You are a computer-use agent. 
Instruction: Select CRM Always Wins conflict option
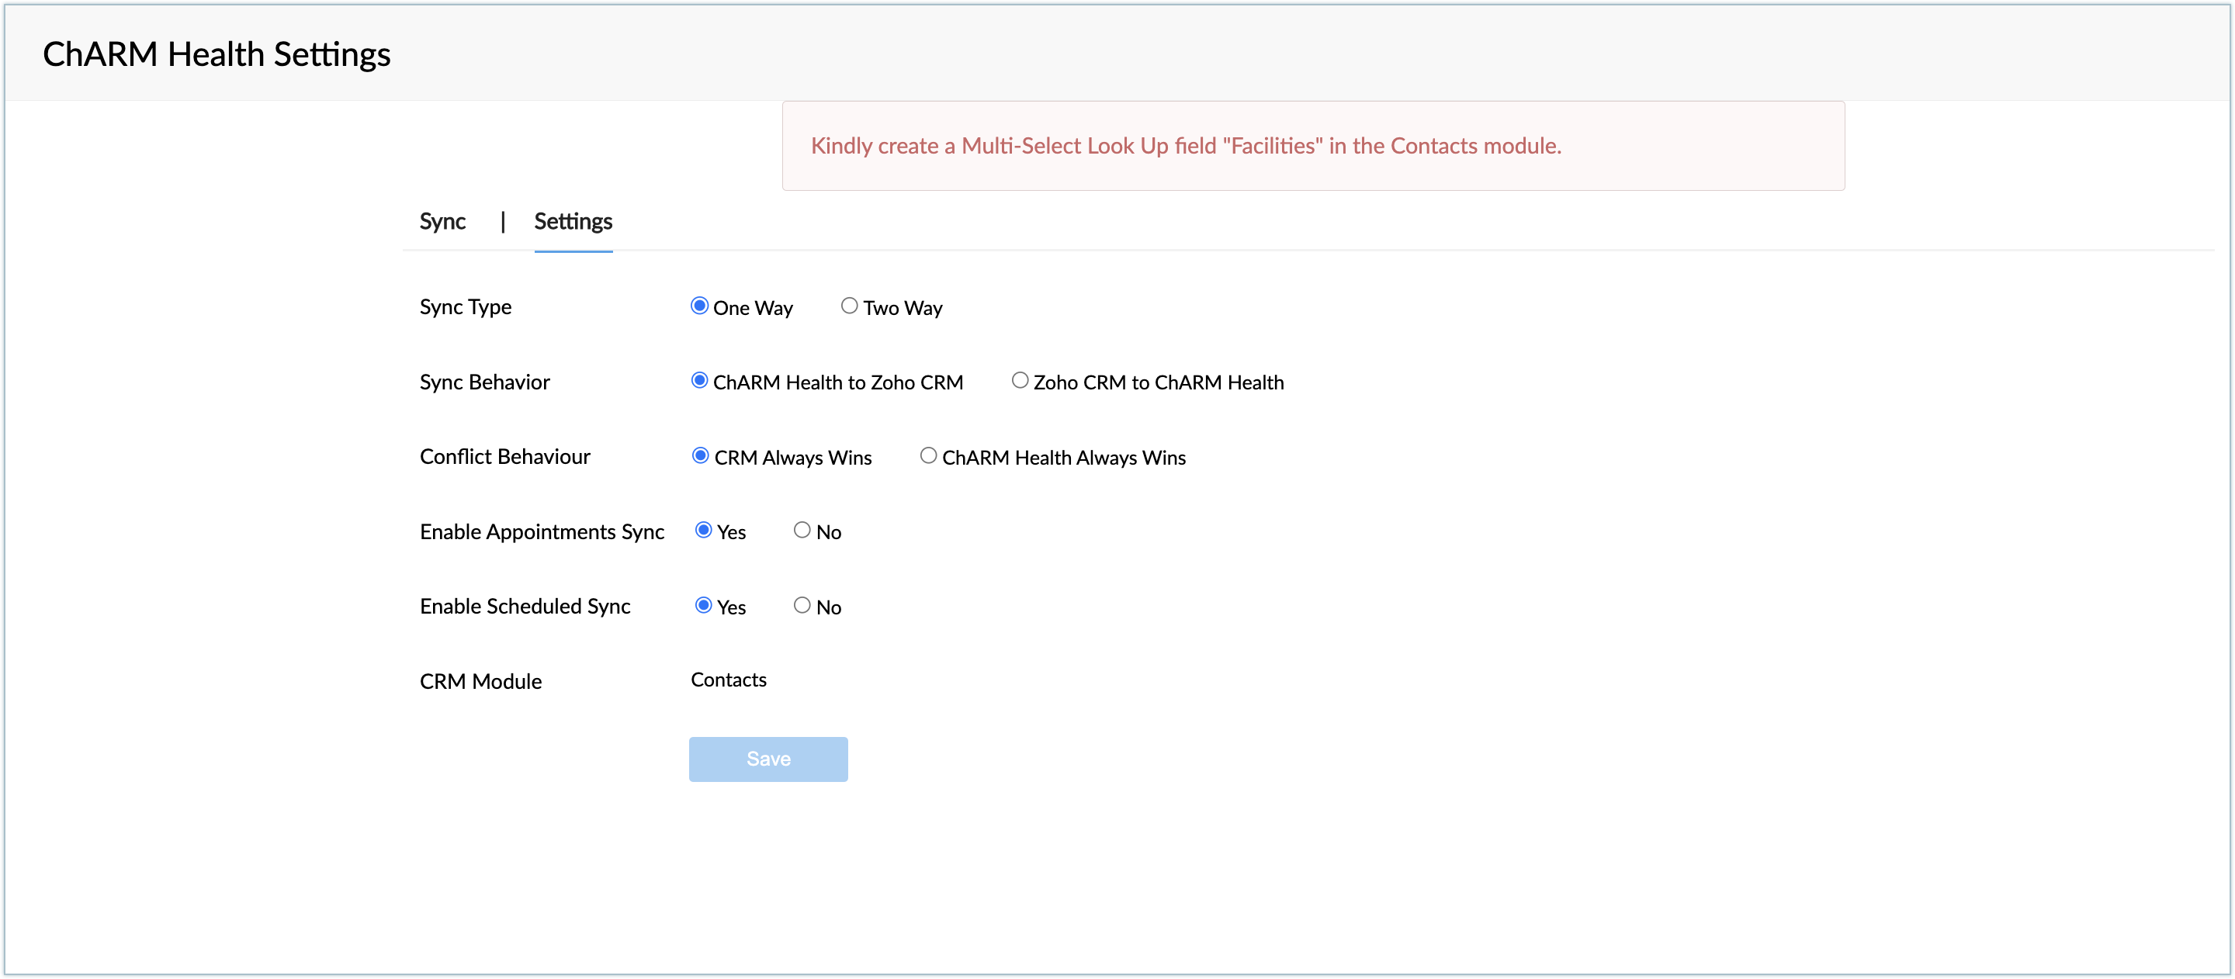pyautogui.click(x=700, y=456)
